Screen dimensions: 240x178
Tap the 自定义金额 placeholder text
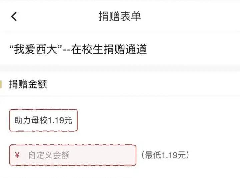coord(49,155)
